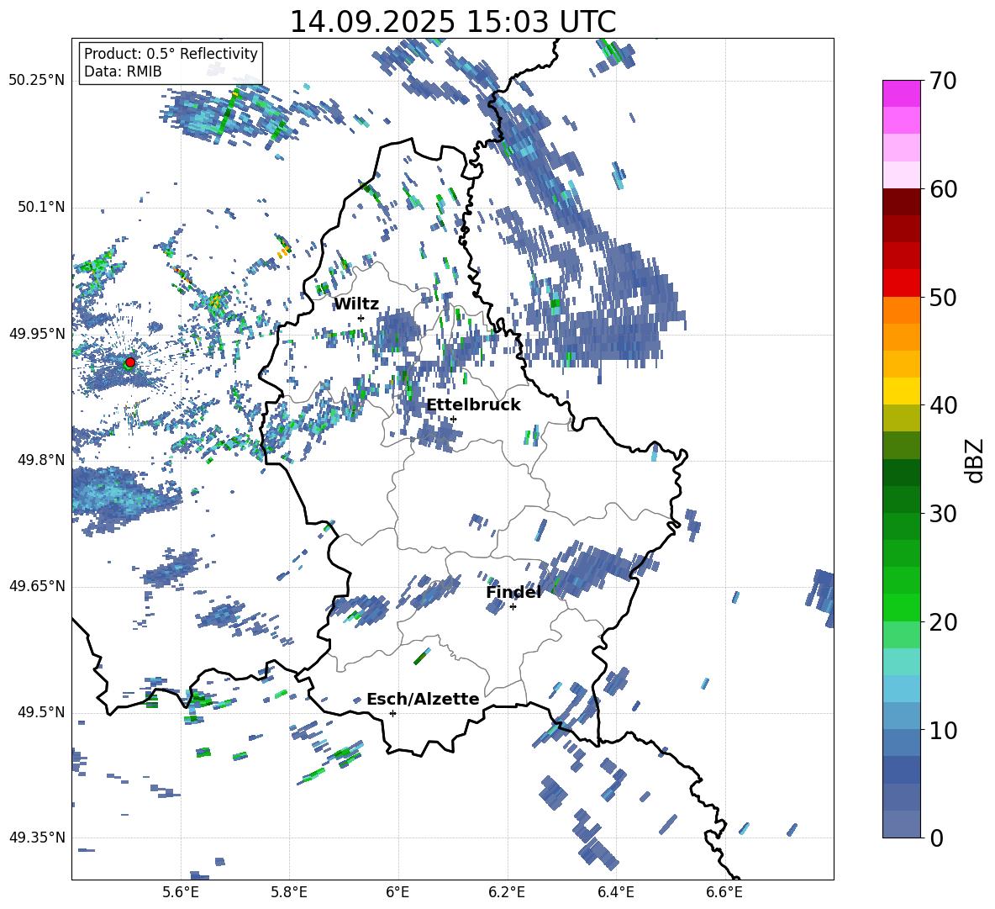
Task: Click the 40 colorbar tick label
Action: (x=943, y=405)
